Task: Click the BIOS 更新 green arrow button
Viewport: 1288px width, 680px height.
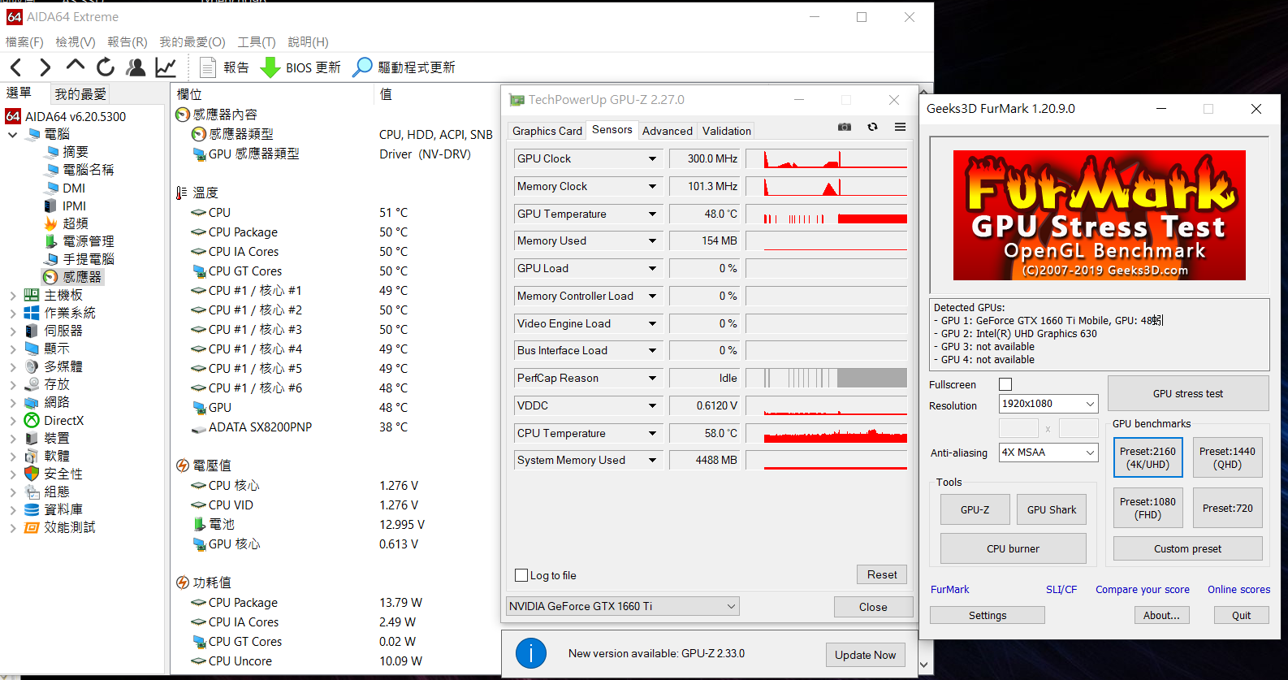Action: click(x=300, y=67)
